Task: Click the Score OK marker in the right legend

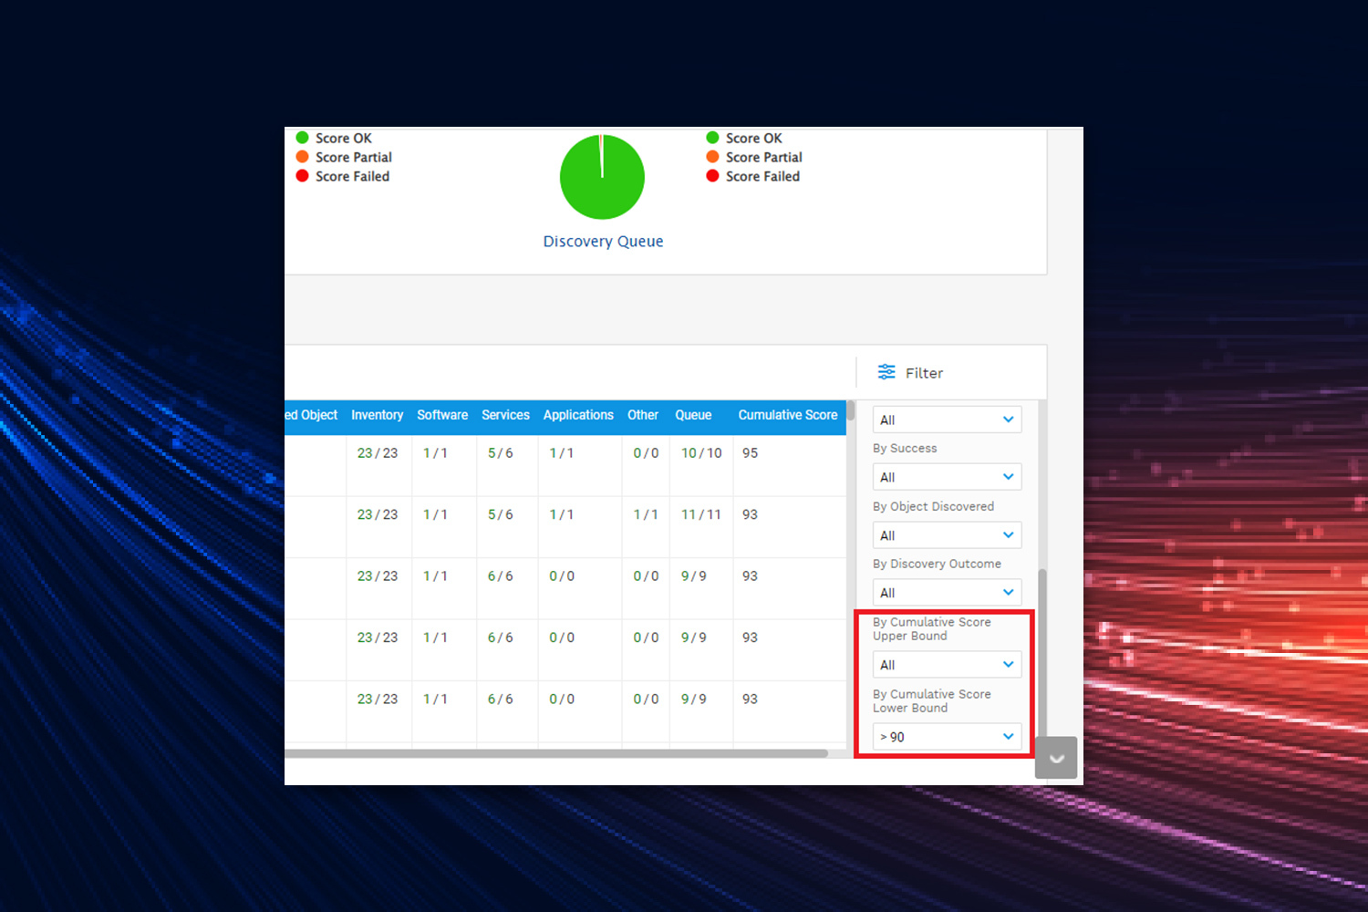Action: (x=712, y=138)
